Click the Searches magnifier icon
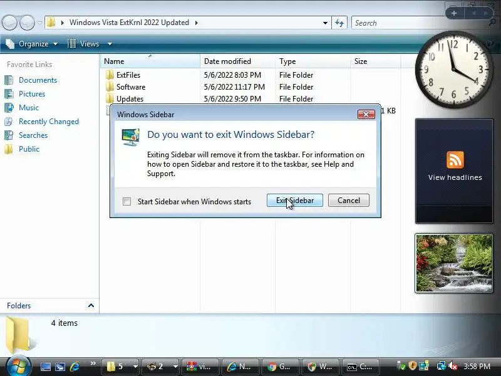Viewport: 501px width, 376px height. click(x=9, y=135)
